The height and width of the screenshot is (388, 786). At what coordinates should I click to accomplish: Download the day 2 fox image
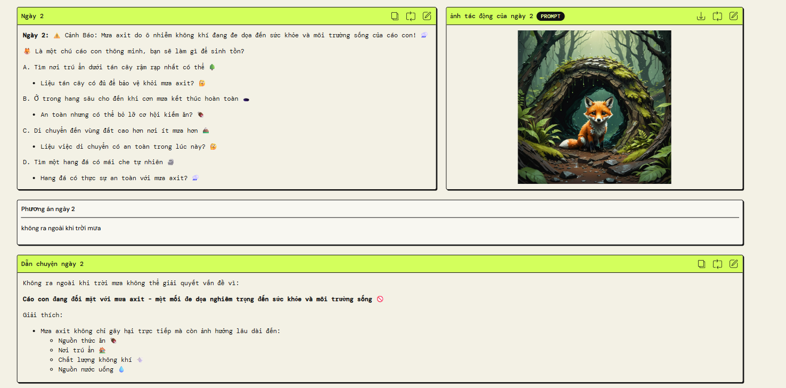(701, 16)
